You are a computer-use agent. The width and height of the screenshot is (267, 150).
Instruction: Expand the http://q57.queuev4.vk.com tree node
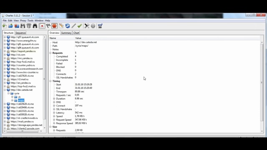[5, 37]
